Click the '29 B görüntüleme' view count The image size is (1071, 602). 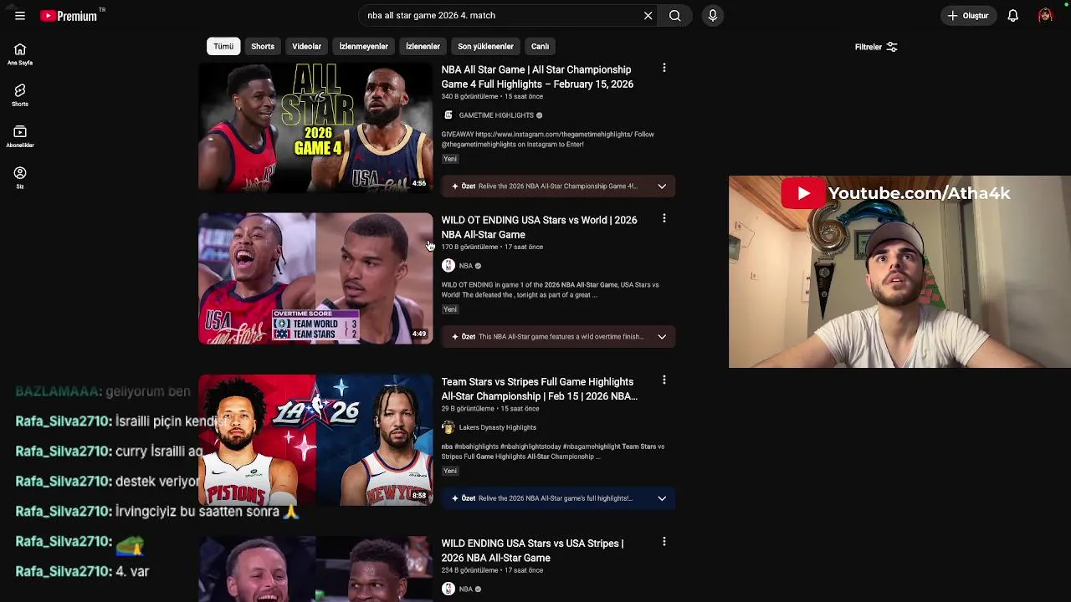pyautogui.click(x=467, y=409)
